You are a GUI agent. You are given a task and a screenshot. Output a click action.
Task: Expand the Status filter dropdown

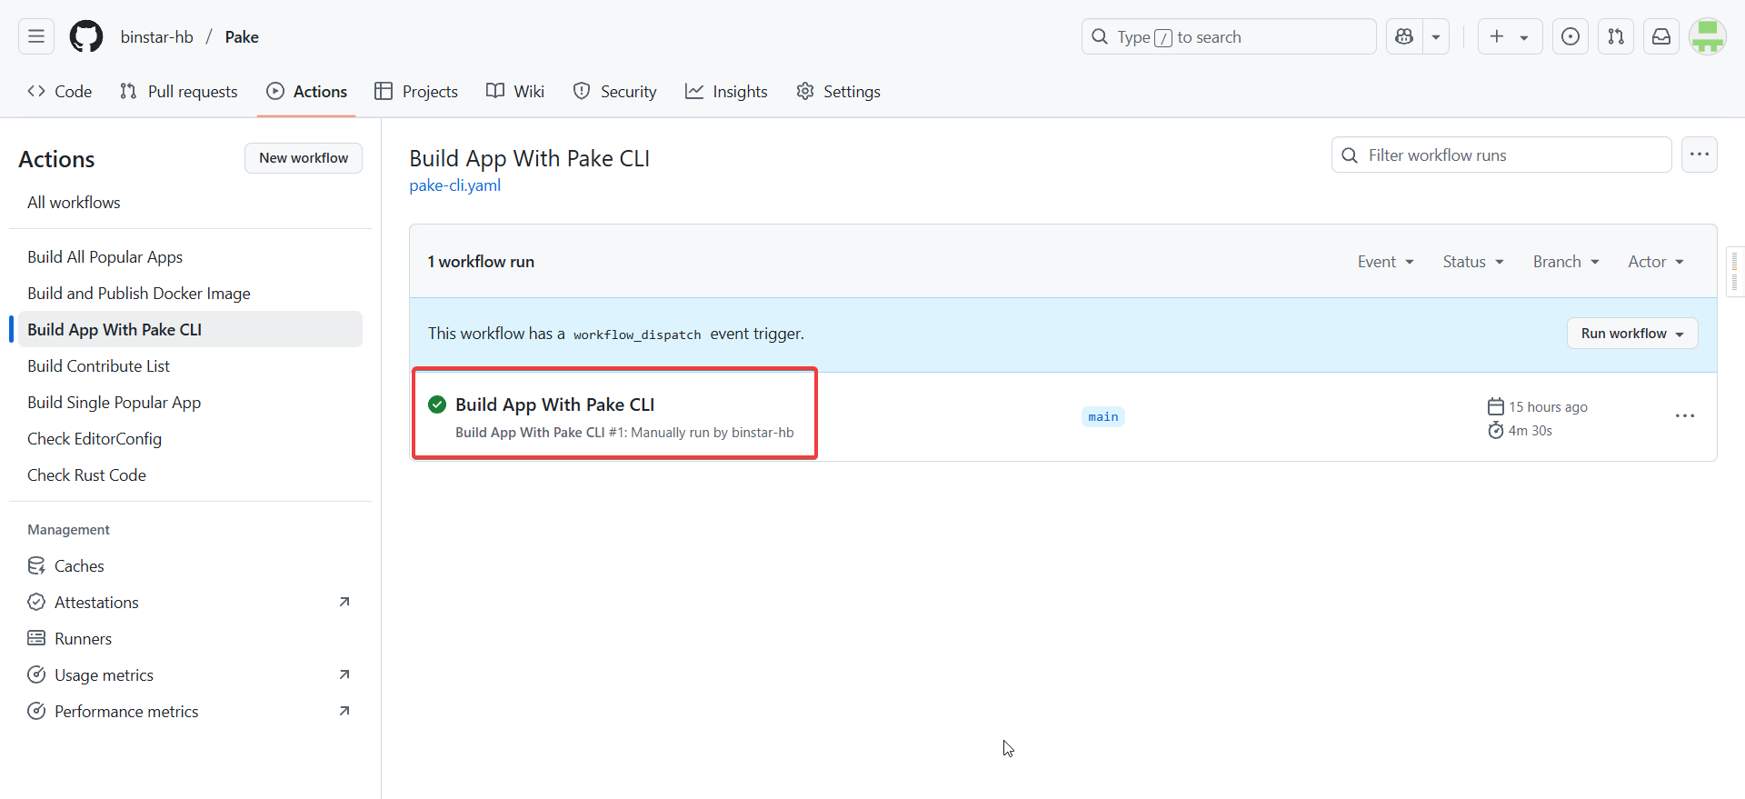coord(1472,262)
